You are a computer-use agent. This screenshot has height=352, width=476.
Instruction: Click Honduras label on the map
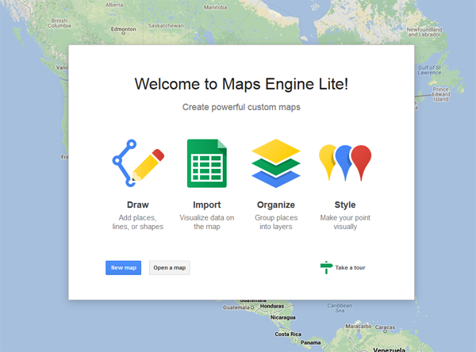tap(272, 306)
